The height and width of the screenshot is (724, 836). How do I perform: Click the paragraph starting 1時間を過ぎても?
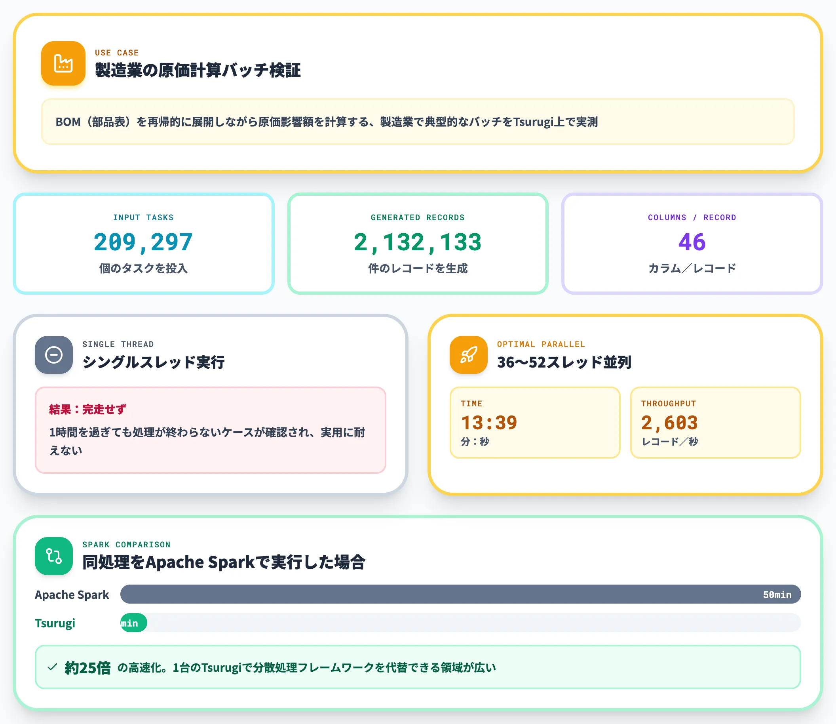[x=207, y=441]
